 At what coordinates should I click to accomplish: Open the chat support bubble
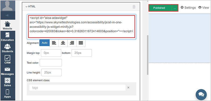pyautogui.click(x=201, y=94)
